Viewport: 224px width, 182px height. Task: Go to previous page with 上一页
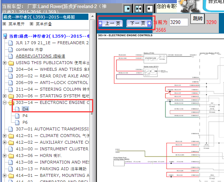(x=111, y=23)
